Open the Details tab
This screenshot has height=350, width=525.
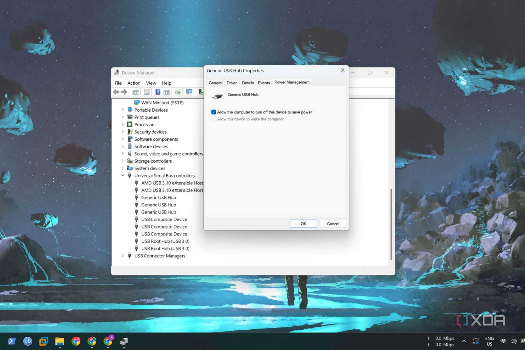248,83
